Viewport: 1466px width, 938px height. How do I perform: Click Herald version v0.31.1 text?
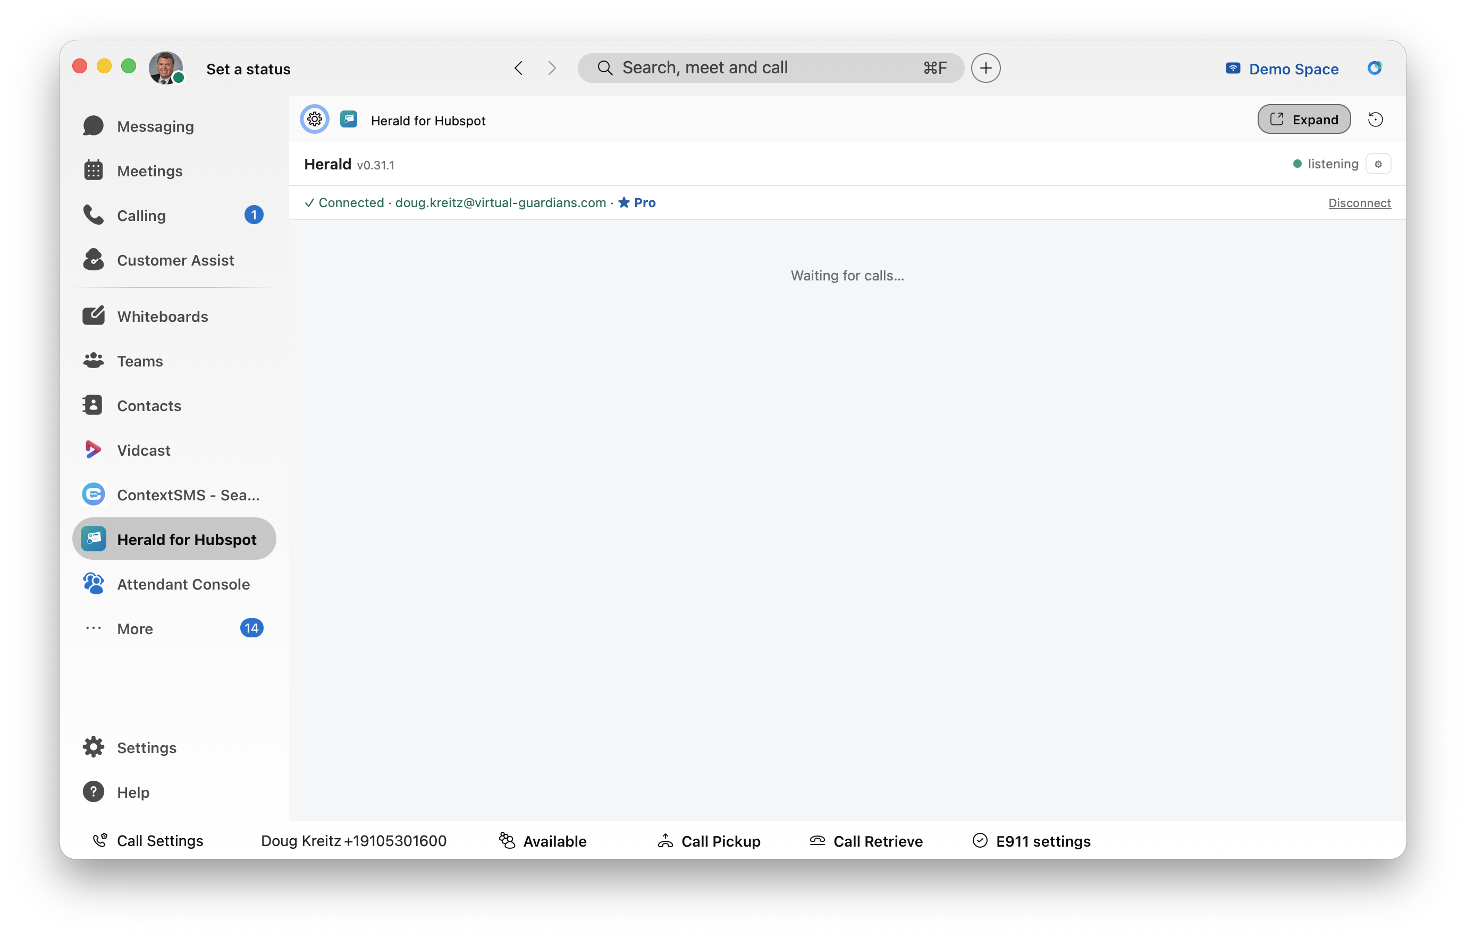pos(375,165)
